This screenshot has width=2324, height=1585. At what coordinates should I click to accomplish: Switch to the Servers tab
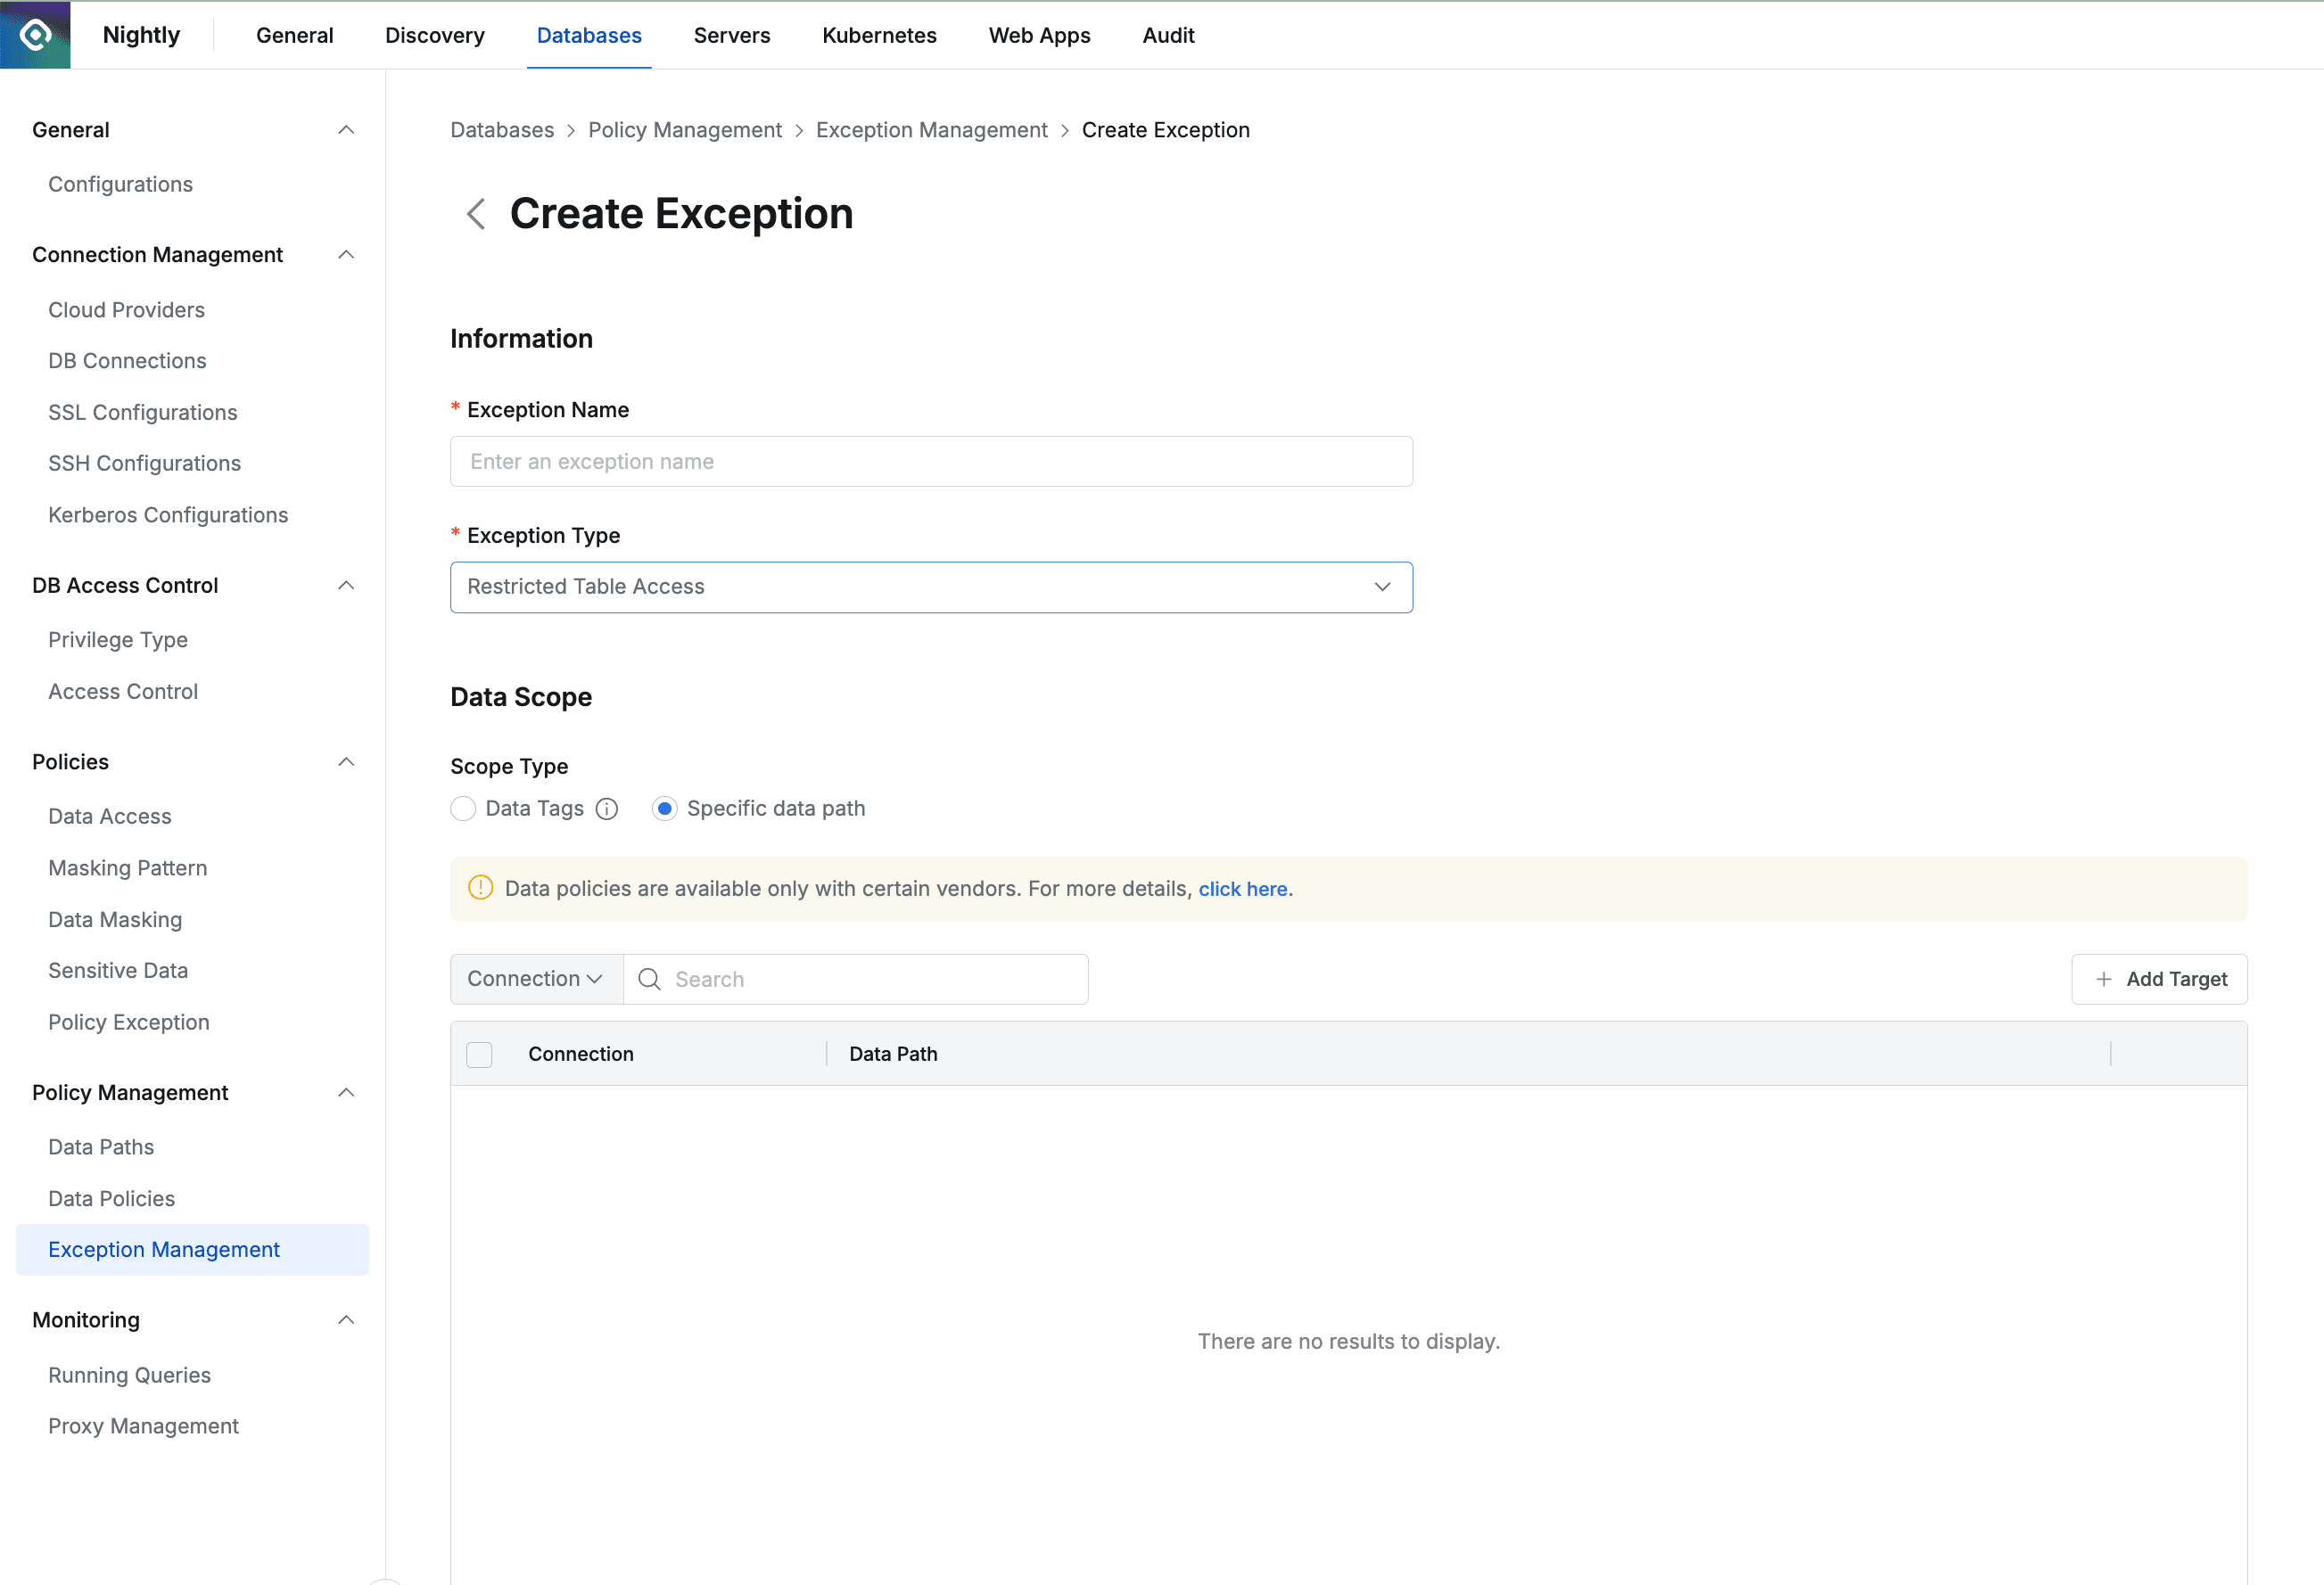tap(732, 35)
